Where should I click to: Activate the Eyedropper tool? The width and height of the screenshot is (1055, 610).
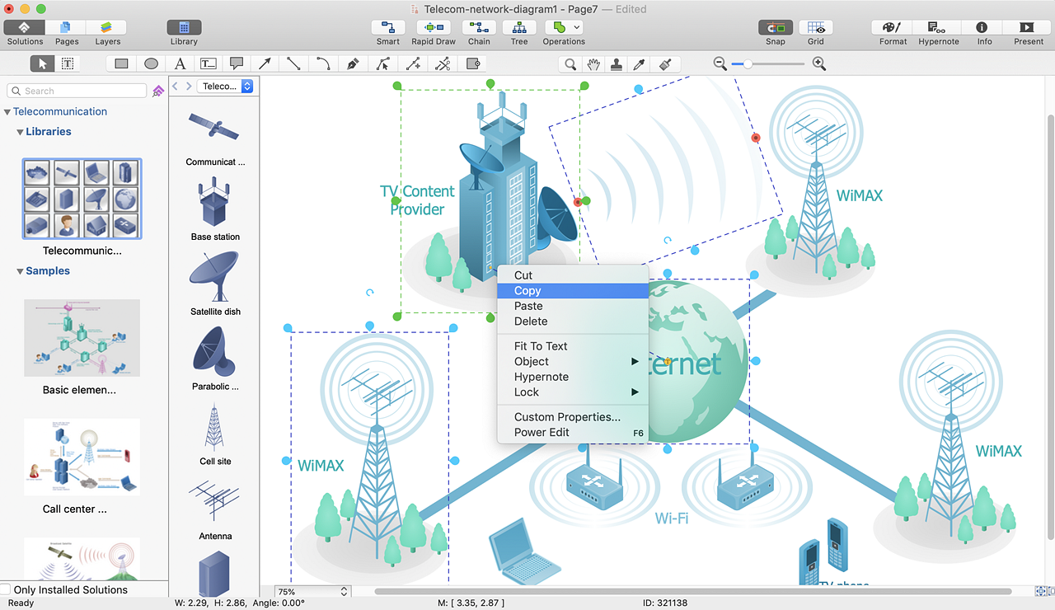coord(638,63)
